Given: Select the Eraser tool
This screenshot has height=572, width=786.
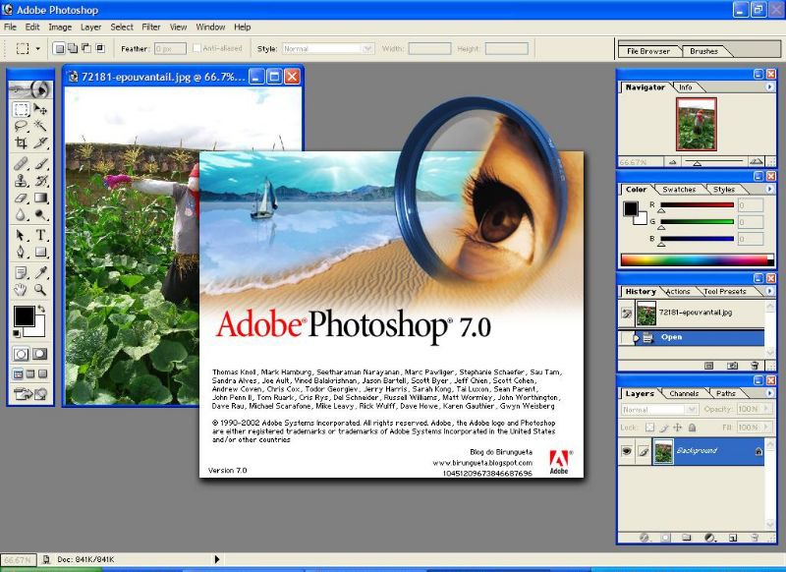Looking at the screenshot, I should (21, 198).
